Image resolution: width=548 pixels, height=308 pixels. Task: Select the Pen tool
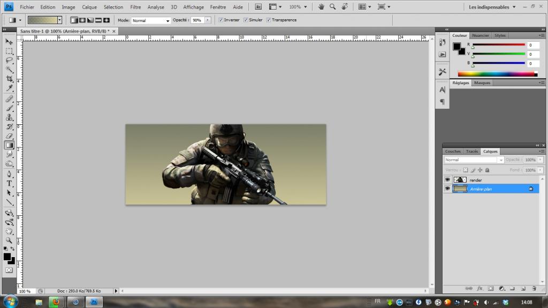9,174
